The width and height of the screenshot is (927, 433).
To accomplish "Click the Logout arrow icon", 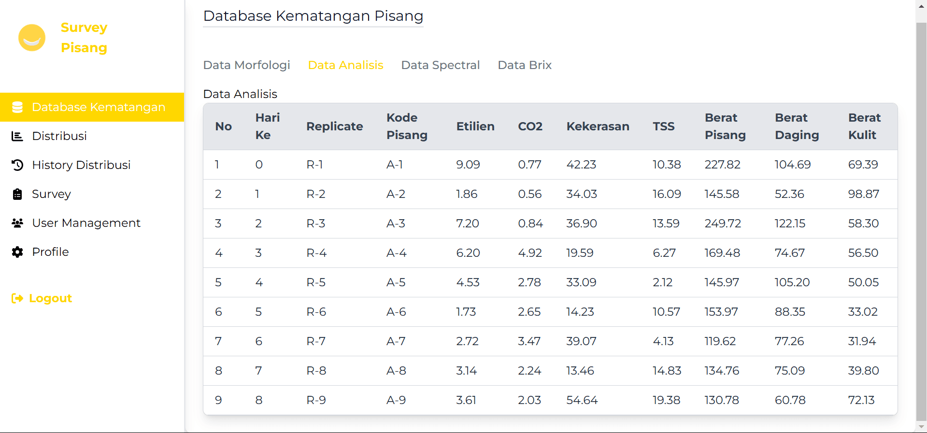I will [17, 298].
